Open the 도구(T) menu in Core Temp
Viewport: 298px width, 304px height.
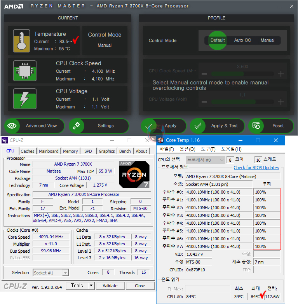click(208, 149)
